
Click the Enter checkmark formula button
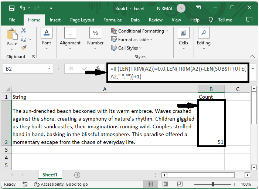coord(85,68)
